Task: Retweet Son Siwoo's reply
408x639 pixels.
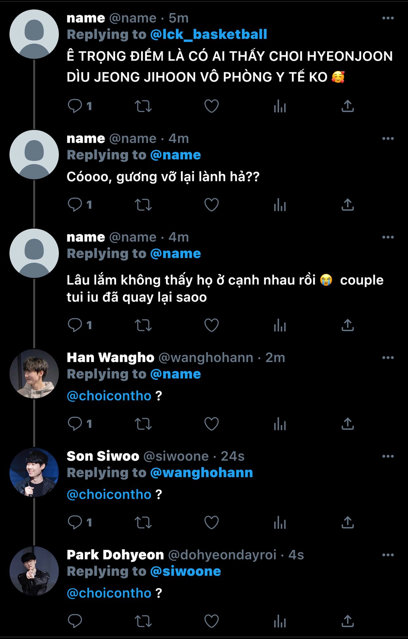Action: 143,523
